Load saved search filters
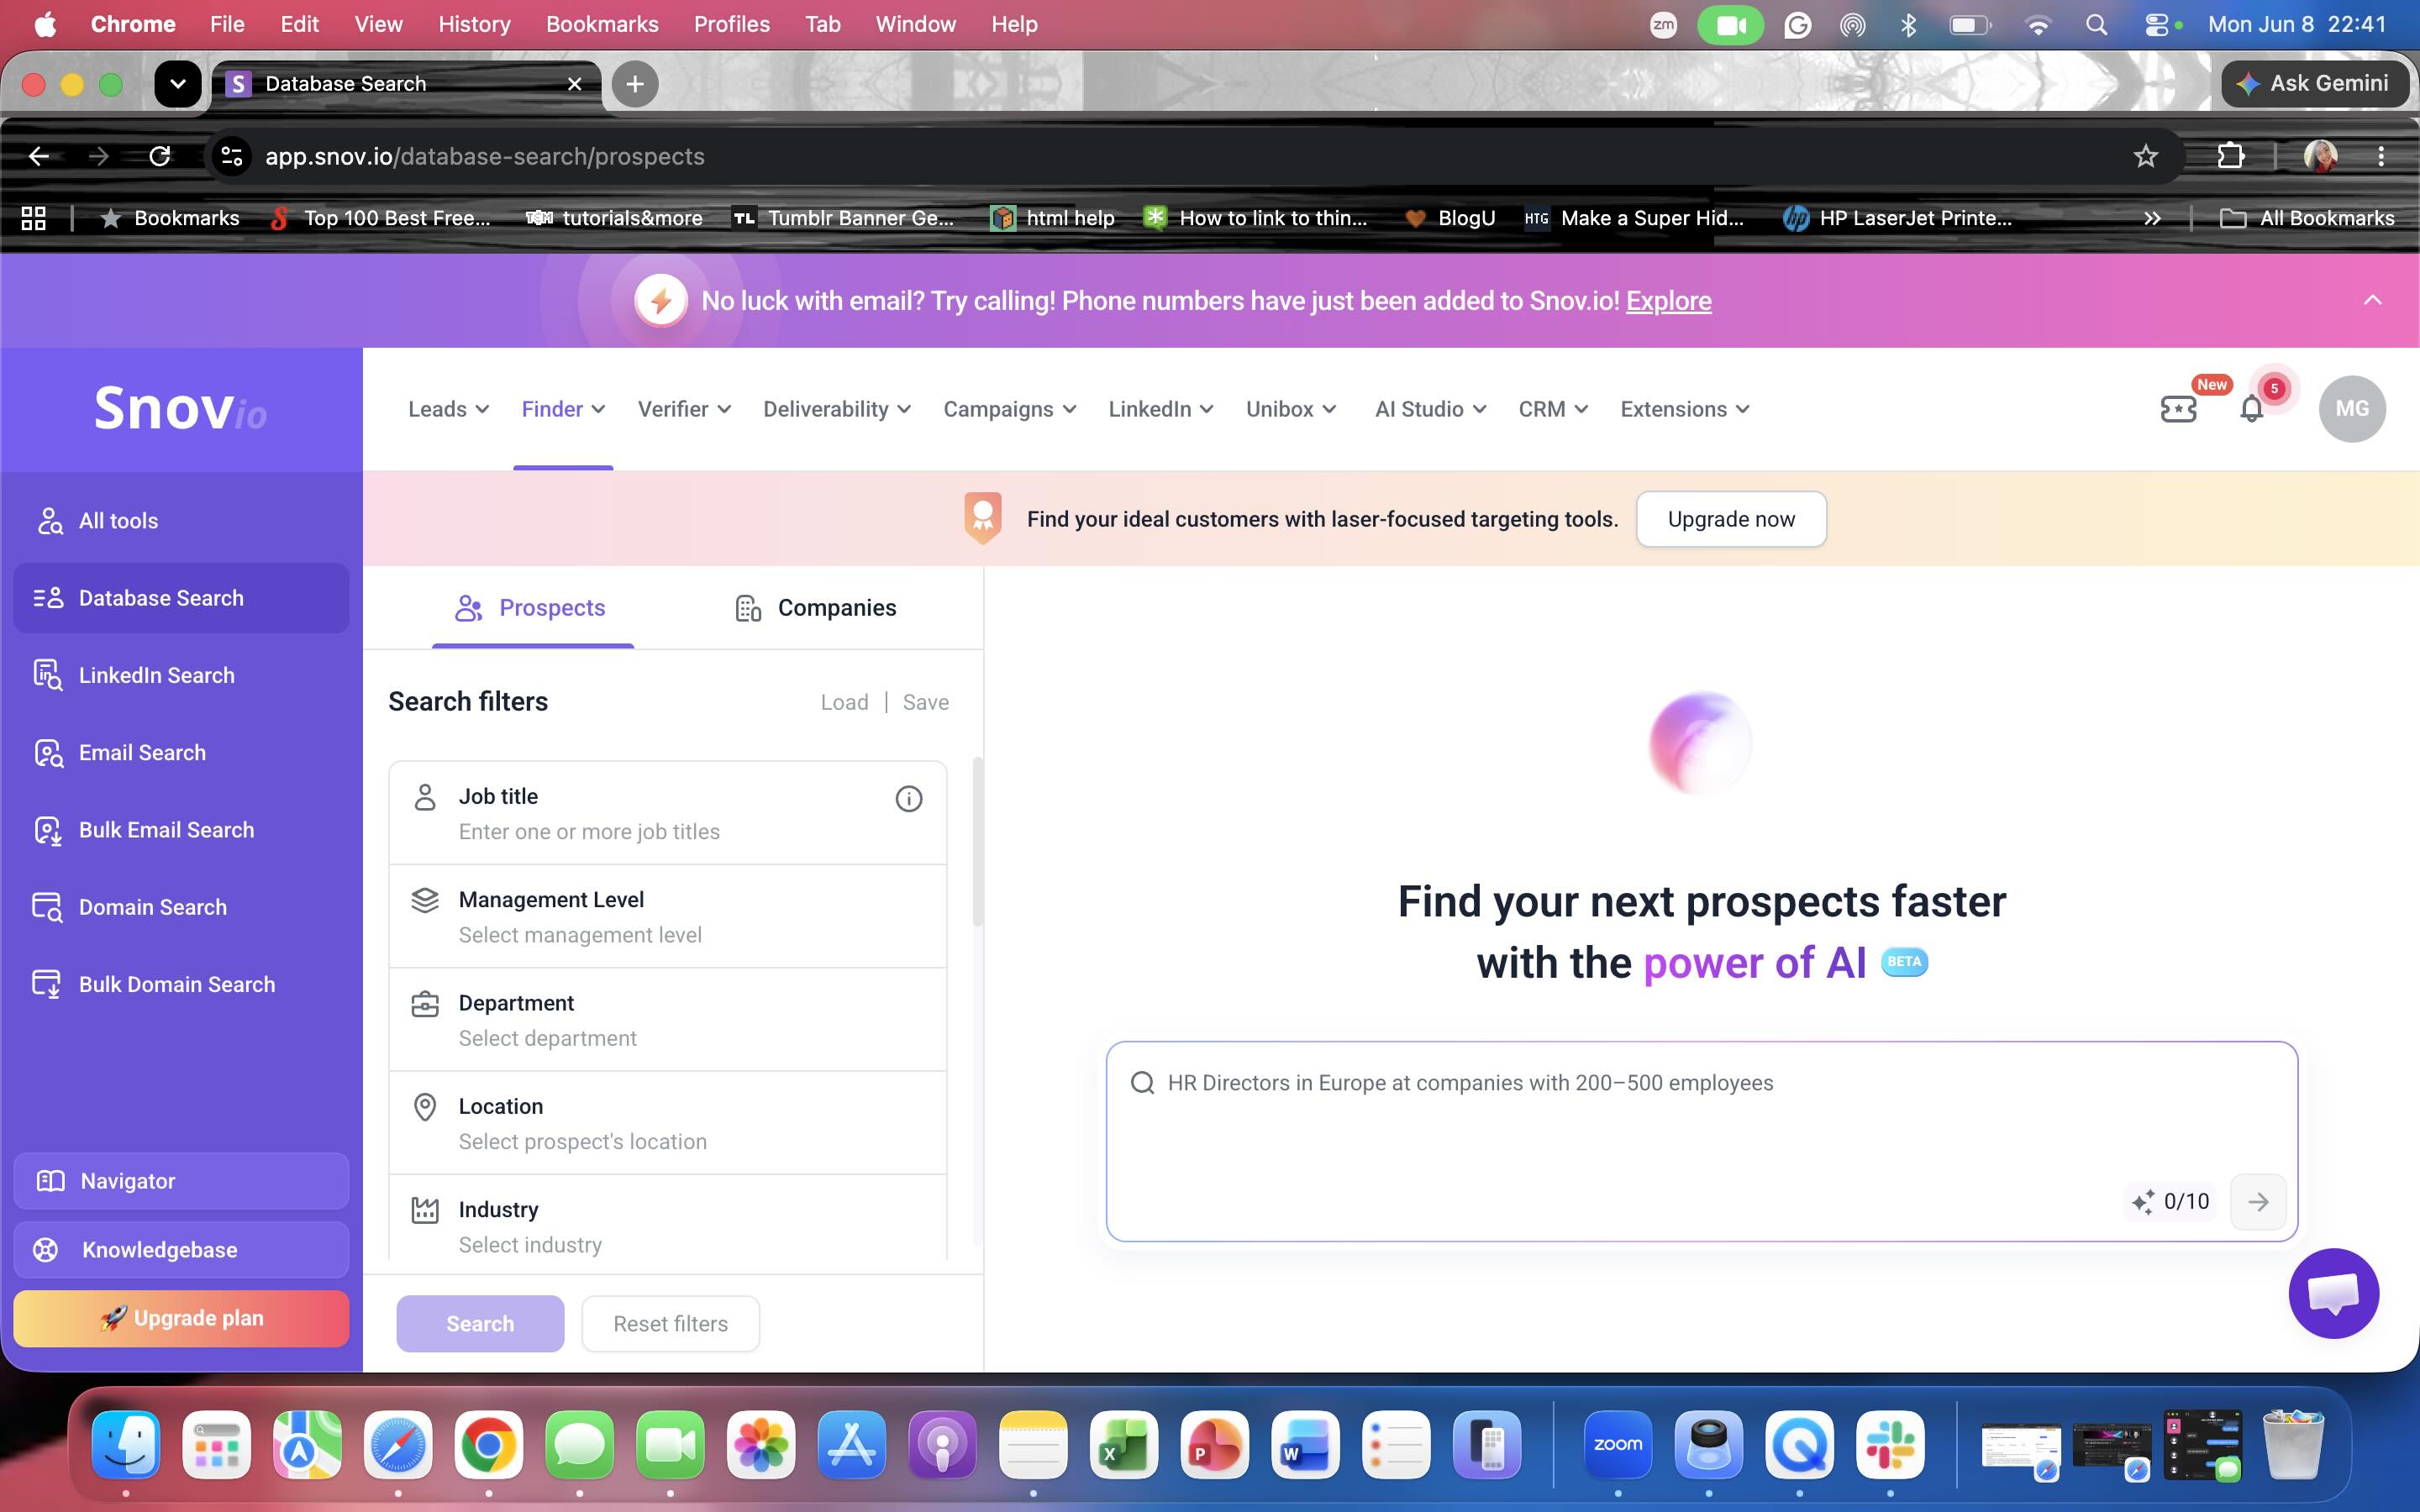 (844, 702)
